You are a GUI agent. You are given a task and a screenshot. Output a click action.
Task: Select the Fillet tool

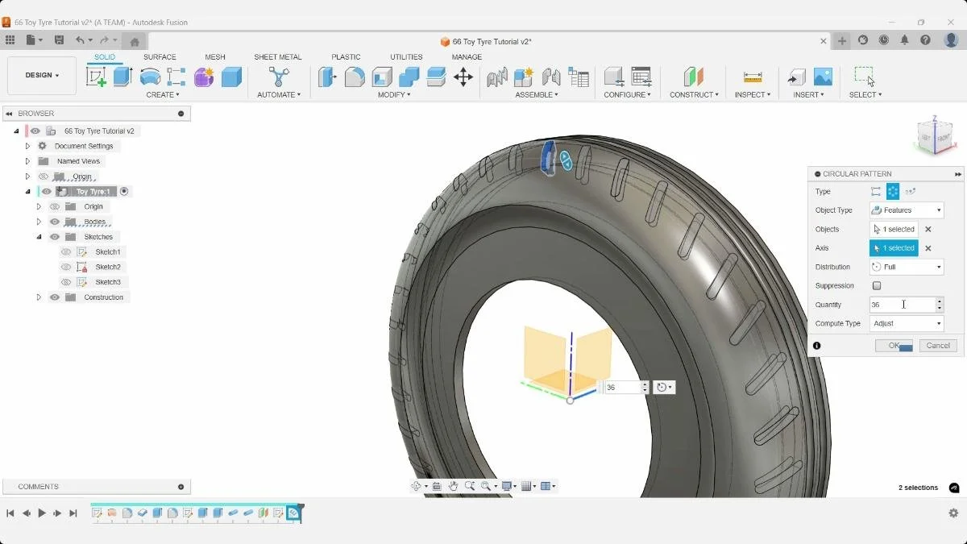pos(355,77)
